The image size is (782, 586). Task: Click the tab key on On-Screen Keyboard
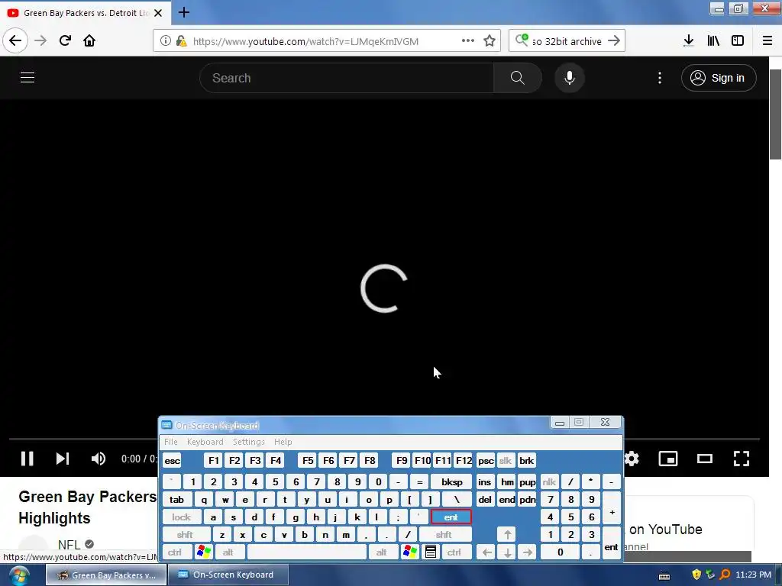(176, 500)
